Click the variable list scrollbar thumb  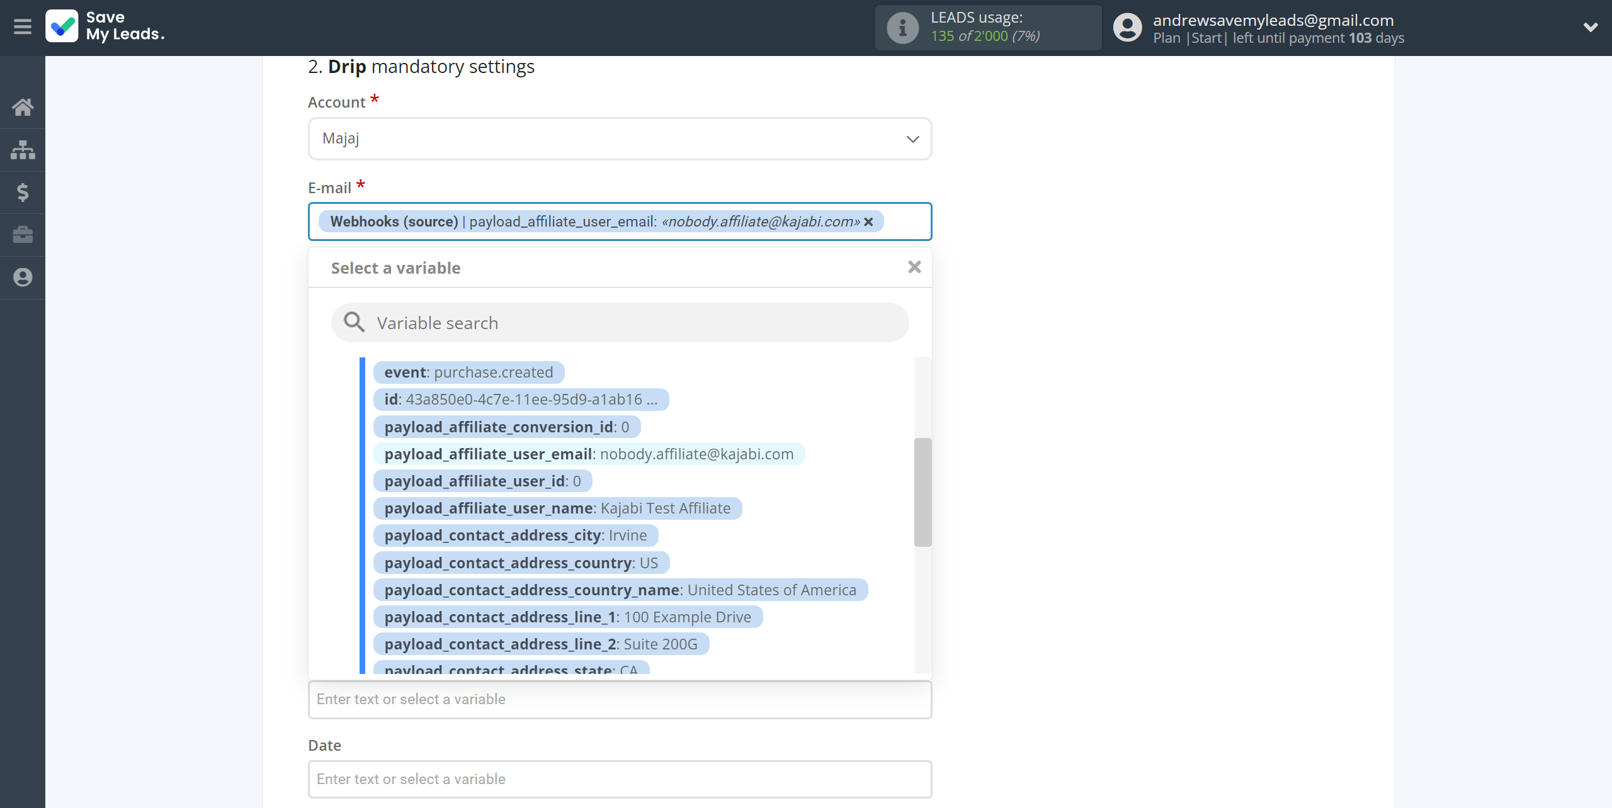pyautogui.click(x=922, y=492)
